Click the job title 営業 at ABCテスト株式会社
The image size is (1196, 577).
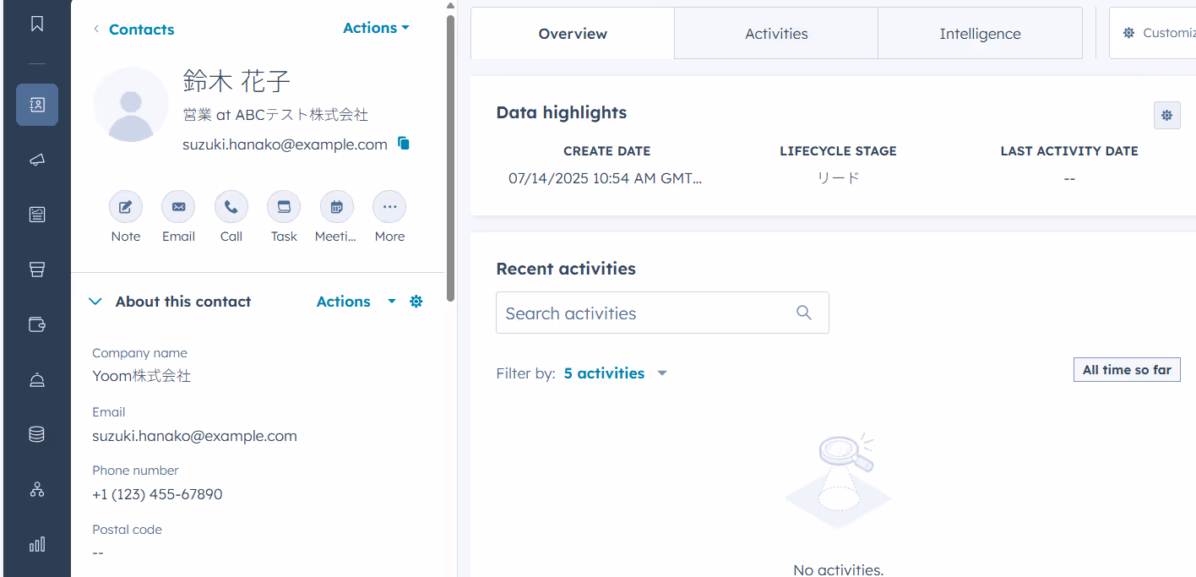[x=275, y=115]
